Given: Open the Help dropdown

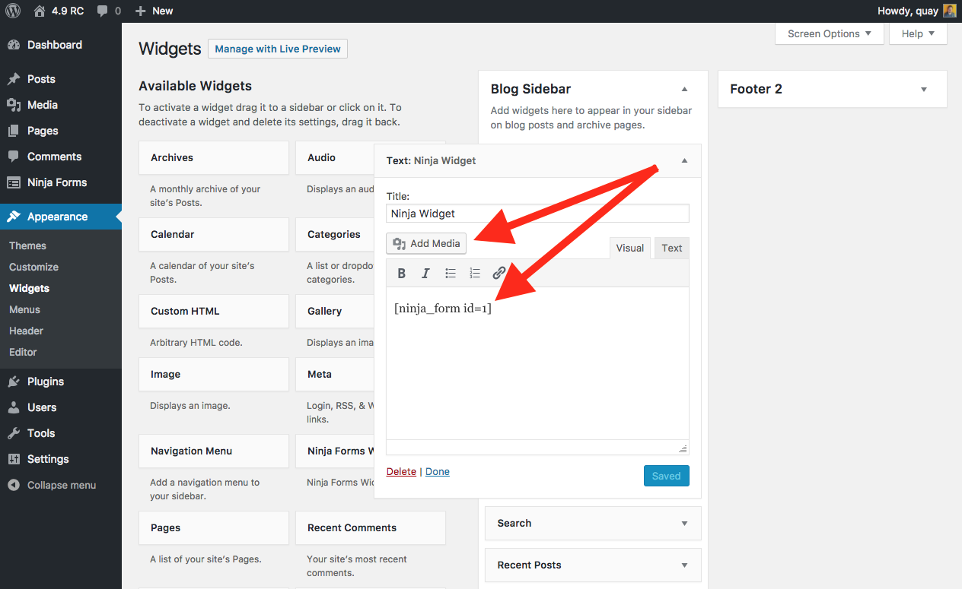Looking at the screenshot, I should point(918,33).
